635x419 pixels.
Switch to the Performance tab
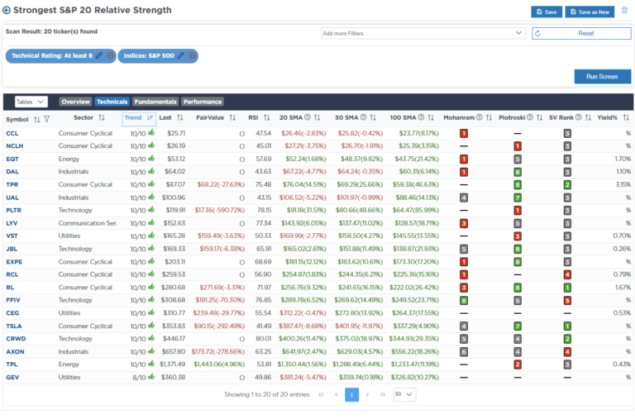[203, 102]
